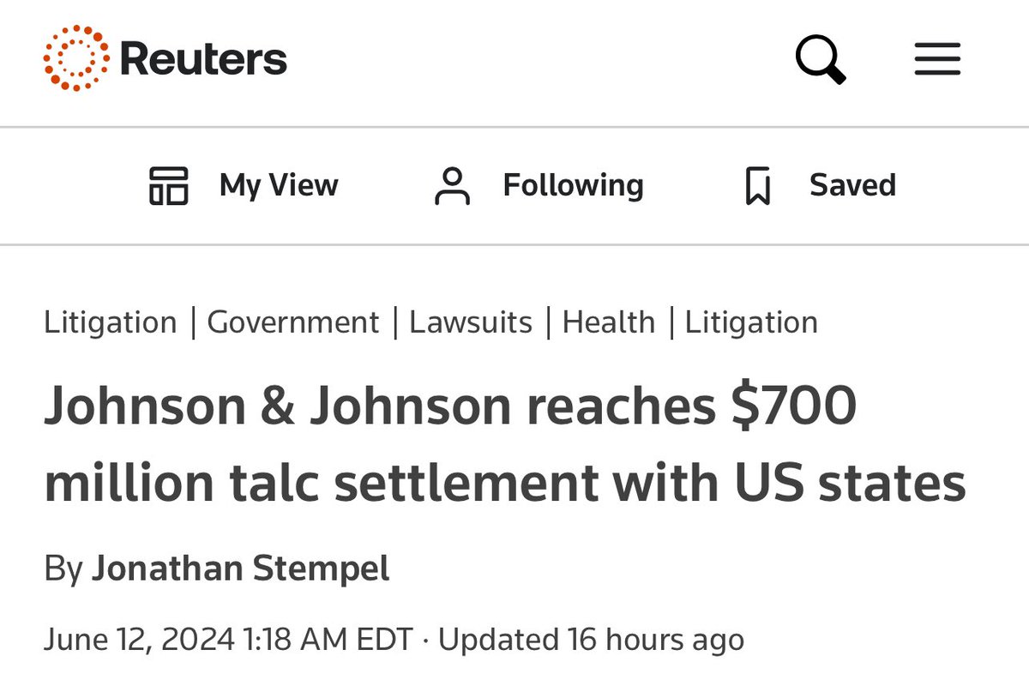The width and height of the screenshot is (1029, 686).
Task: Click the Following person icon
Action: pyautogui.click(x=453, y=185)
